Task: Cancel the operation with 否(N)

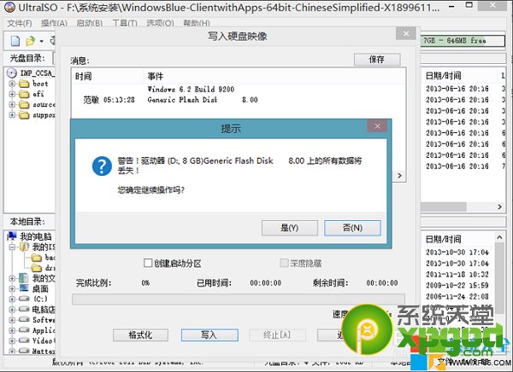Action: (351, 228)
